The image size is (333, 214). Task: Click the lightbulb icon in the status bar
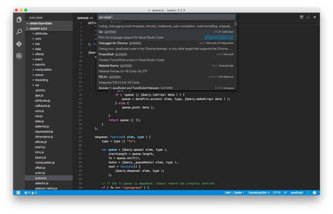pos(308,192)
